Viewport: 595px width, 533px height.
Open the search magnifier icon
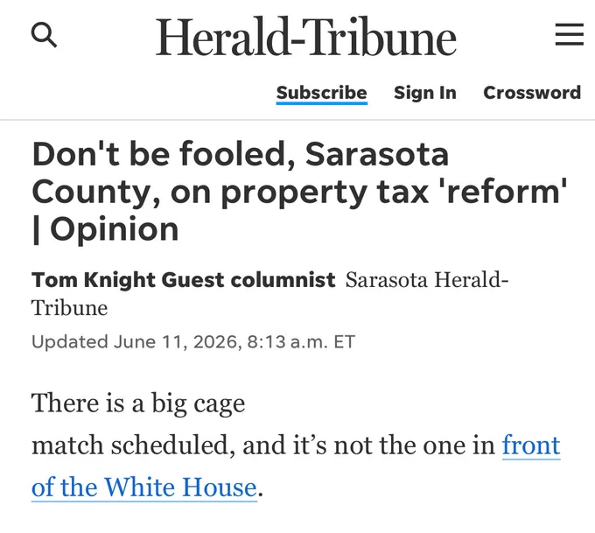click(44, 34)
